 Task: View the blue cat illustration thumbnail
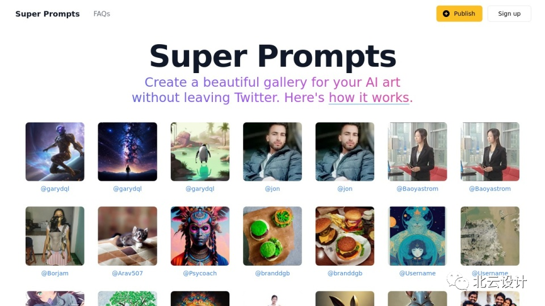[x=417, y=236]
